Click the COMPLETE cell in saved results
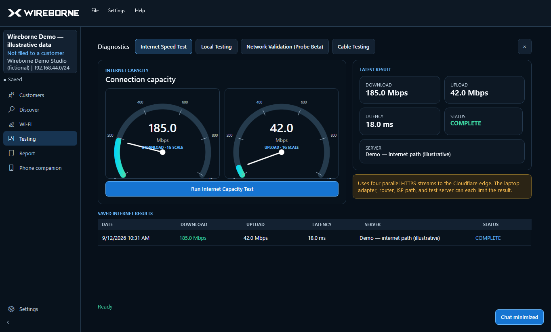 (488, 238)
